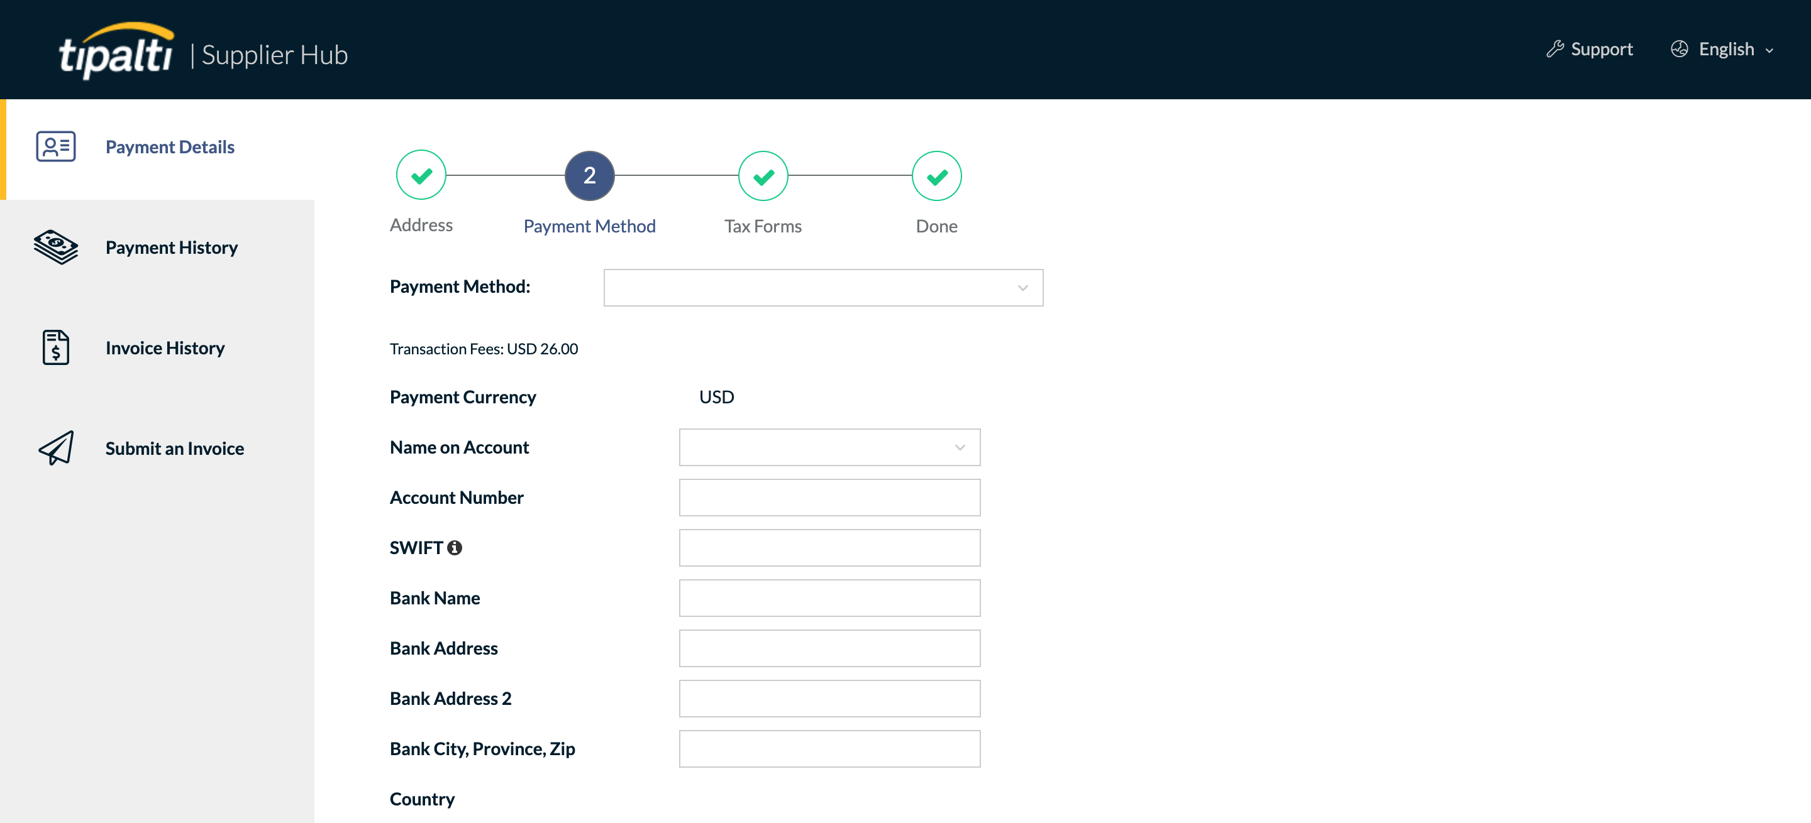Click the Invoice History document icon
This screenshot has width=1811, height=823.
coord(55,347)
